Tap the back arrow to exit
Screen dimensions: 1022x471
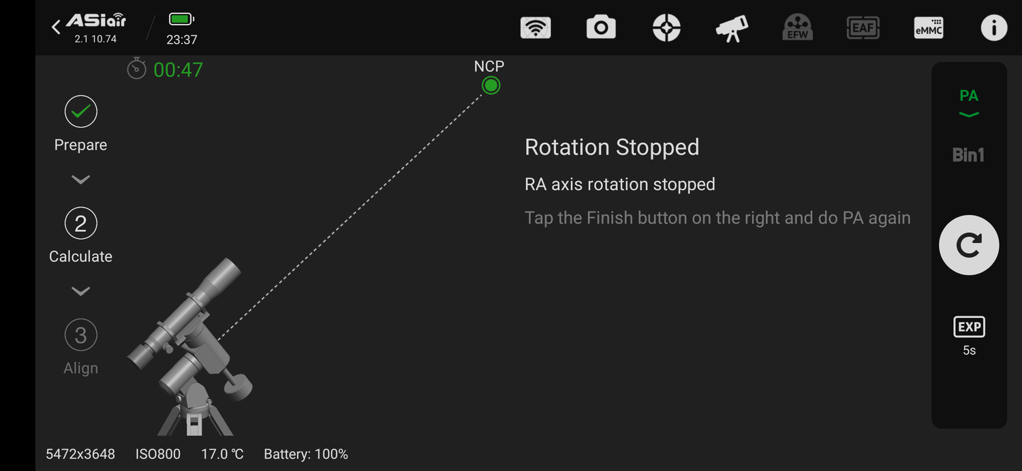(55, 26)
